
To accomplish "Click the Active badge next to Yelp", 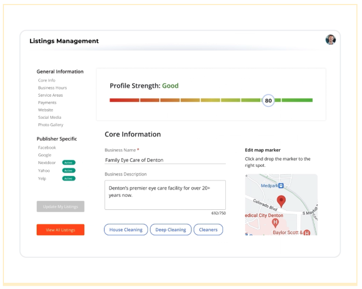I will [68, 179].
